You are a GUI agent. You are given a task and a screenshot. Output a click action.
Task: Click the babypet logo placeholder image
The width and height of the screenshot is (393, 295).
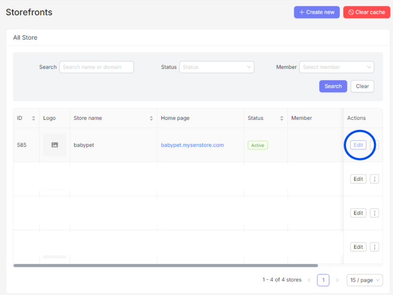pos(55,145)
